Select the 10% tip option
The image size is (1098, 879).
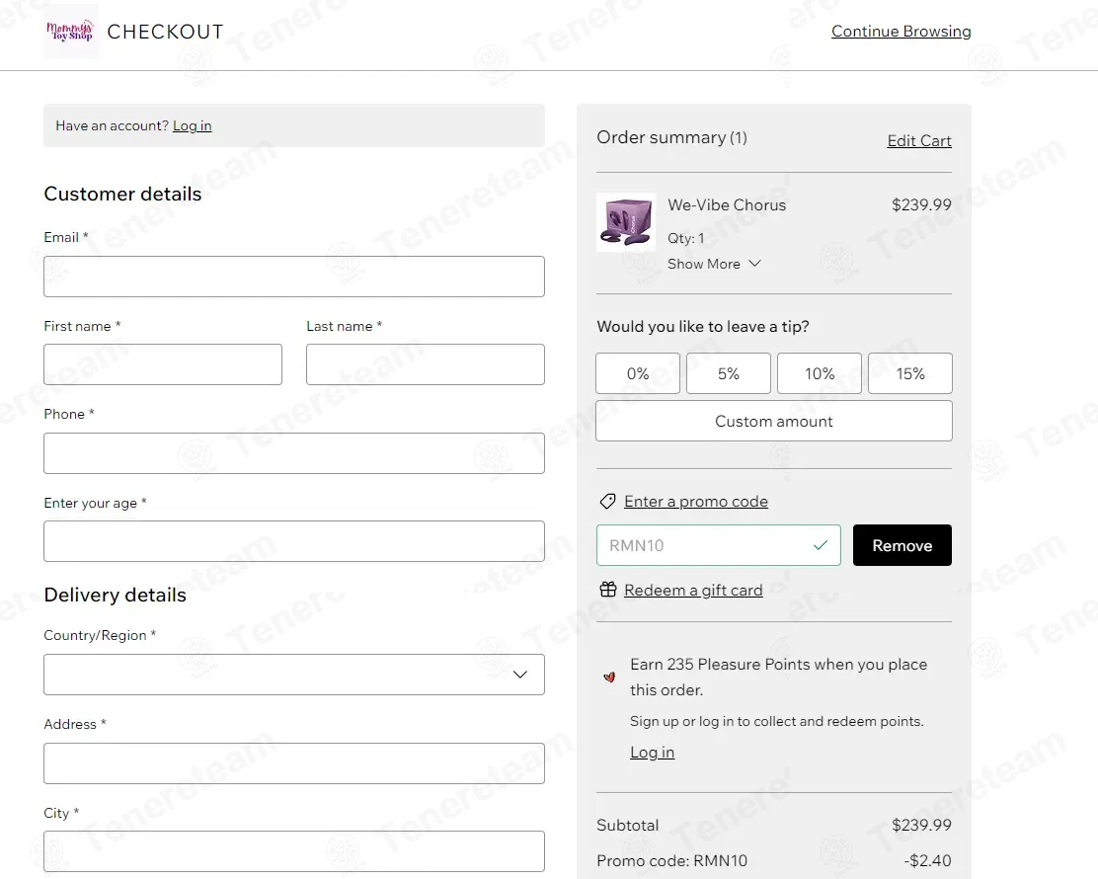click(820, 373)
